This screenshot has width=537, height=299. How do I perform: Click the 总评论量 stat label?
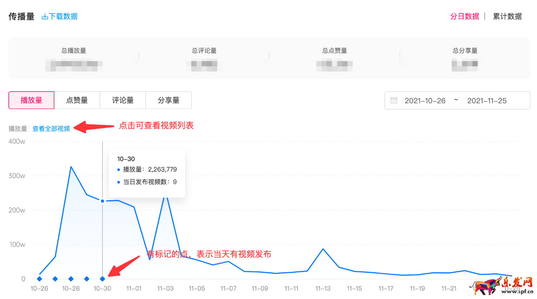coord(204,50)
